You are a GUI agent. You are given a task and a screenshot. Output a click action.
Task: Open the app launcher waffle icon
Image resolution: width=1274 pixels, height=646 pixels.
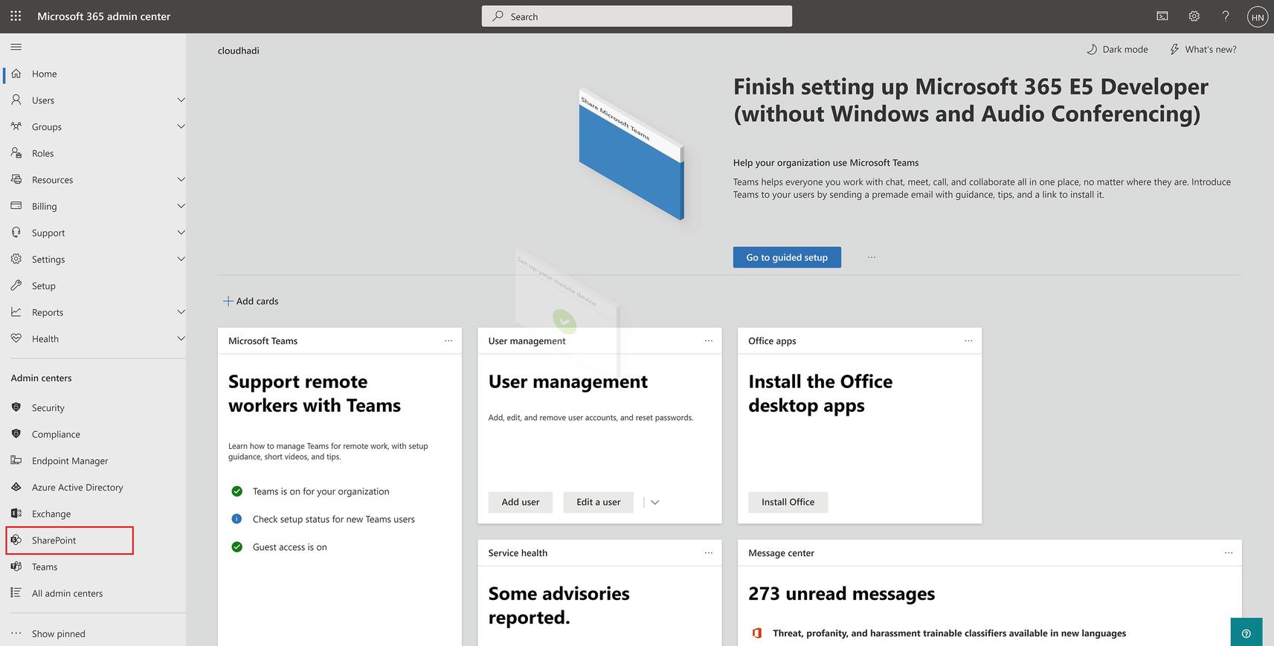pyautogui.click(x=16, y=16)
